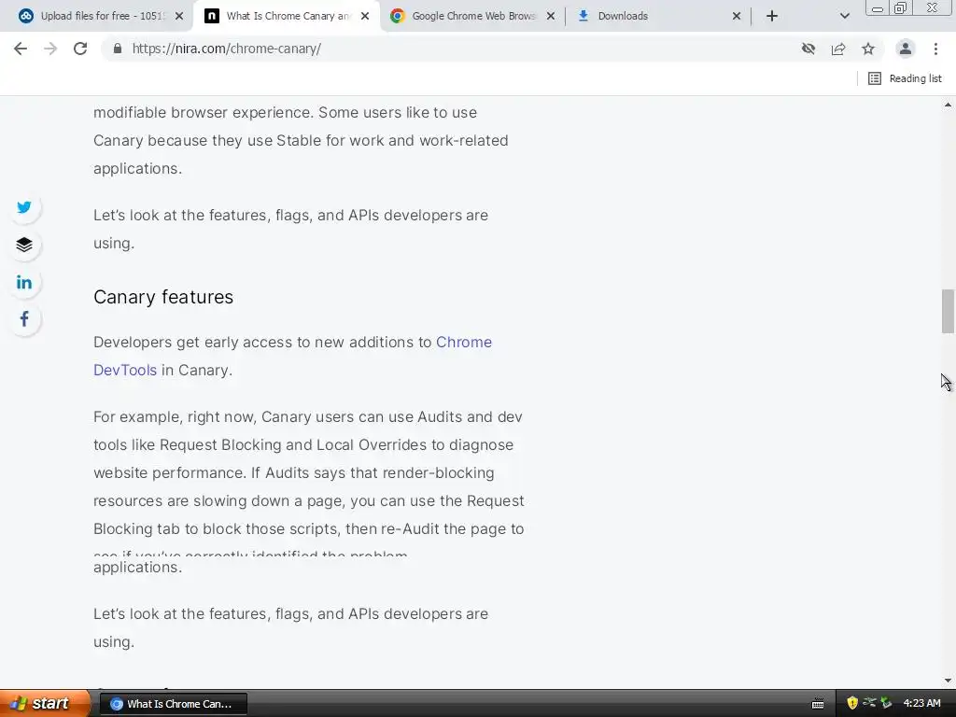Image resolution: width=956 pixels, height=717 pixels.
Task: Click the page scrollbar thumb
Action: point(948,311)
